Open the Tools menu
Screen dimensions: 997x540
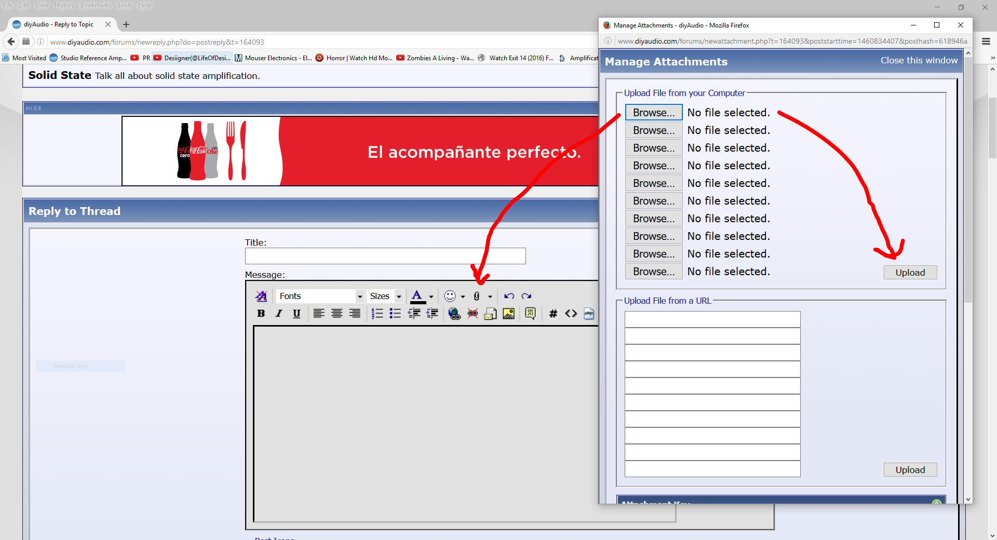[x=125, y=5]
